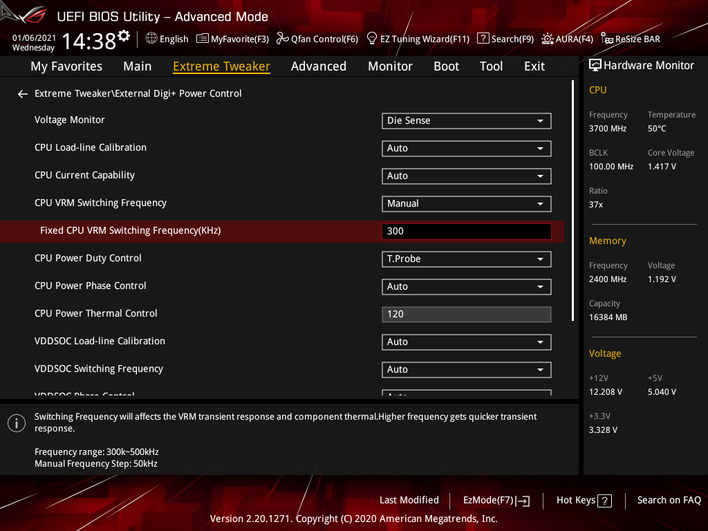This screenshot has width=708, height=531.
Task: Select CPU Load-line Calibration label
Action: pyautogui.click(x=91, y=147)
